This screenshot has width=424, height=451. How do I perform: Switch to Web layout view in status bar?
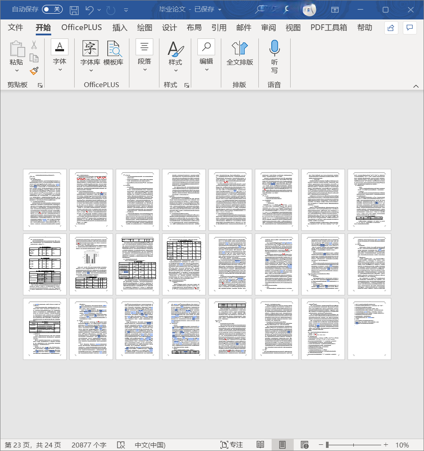304,445
